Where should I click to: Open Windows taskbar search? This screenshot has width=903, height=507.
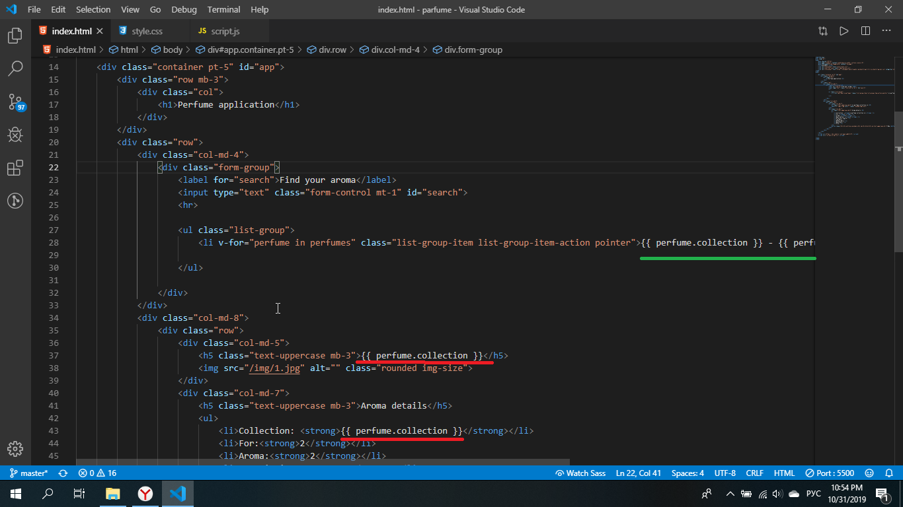point(48,493)
